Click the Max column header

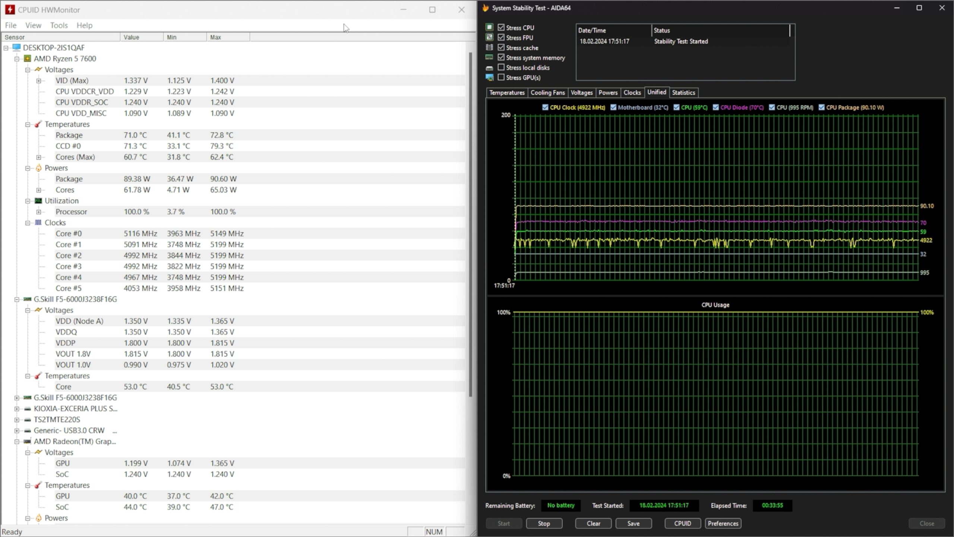click(x=228, y=37)
